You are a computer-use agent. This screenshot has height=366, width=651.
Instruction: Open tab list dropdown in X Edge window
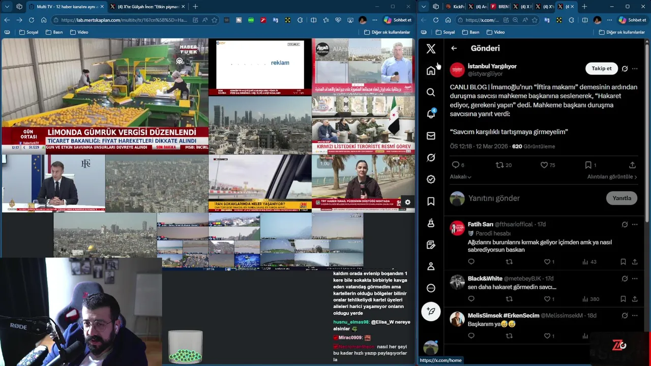[423, 7]
